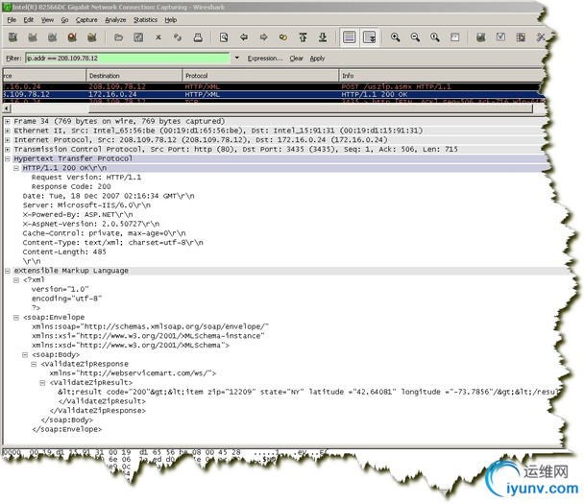Screen dimensions: 584x504
Task: Open preferences with the tools icon
Action: tap(541, 37)
